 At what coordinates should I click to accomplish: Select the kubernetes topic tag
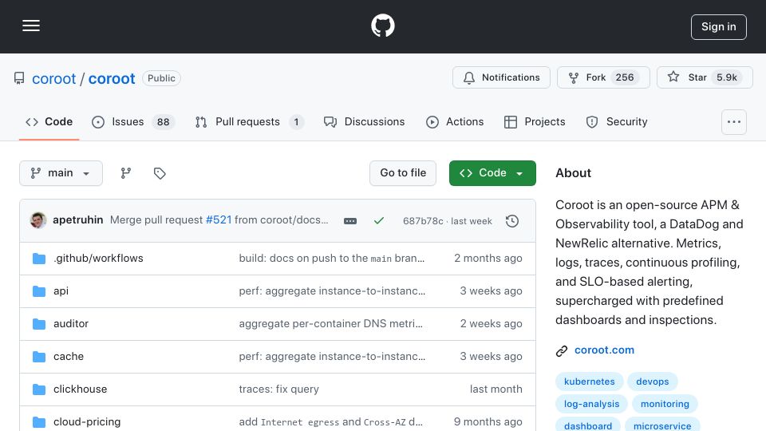click(x=589, y=382)
